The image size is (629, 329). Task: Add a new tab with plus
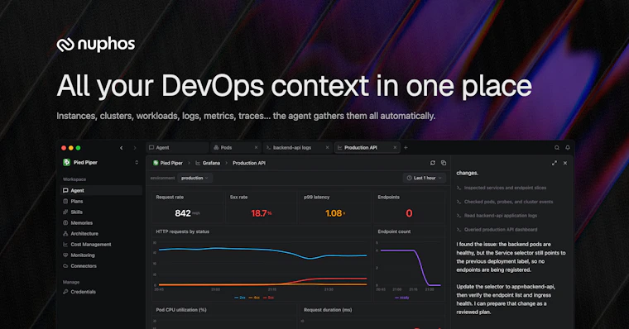(406, 147)
